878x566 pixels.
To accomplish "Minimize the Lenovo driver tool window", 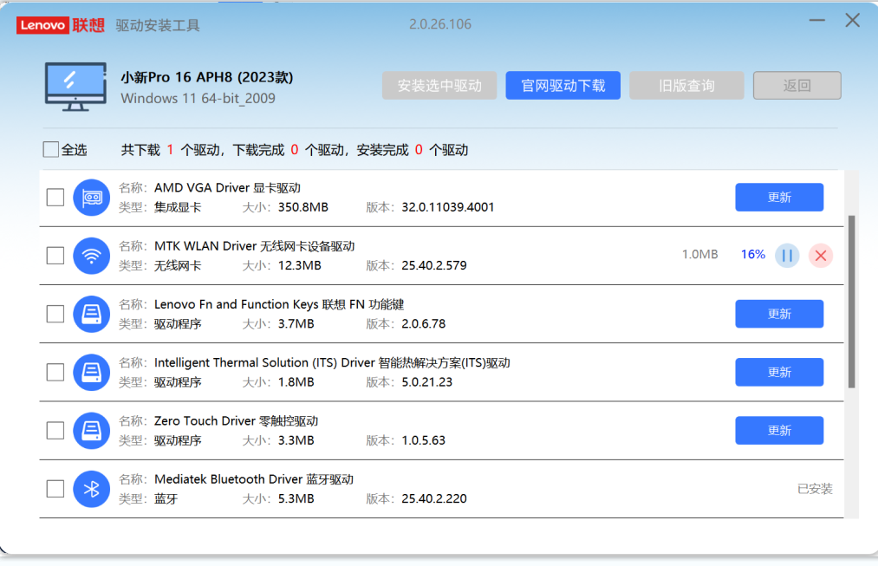I will pyautogui.click(x=817, y=21).
